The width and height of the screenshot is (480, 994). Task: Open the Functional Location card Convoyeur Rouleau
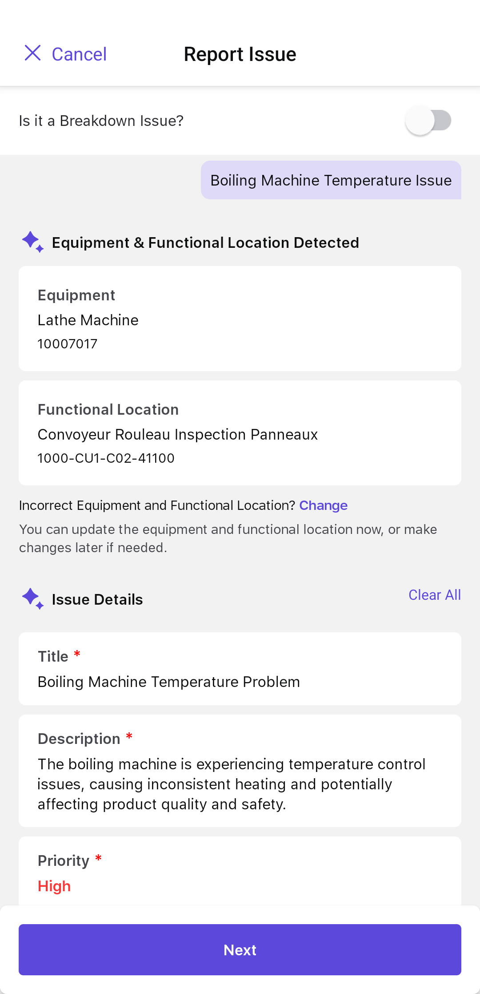click(240, 433)
